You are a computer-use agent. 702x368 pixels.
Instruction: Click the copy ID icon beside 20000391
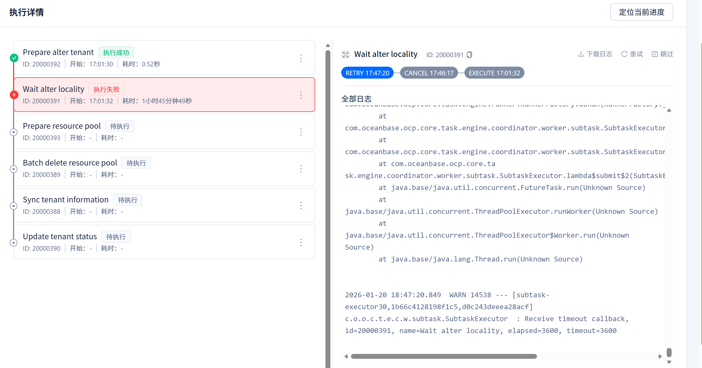[x=469, y=55]
